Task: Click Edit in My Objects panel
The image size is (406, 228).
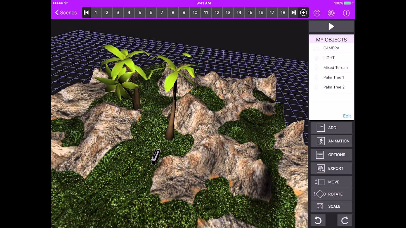Action: tap(347, 116)
